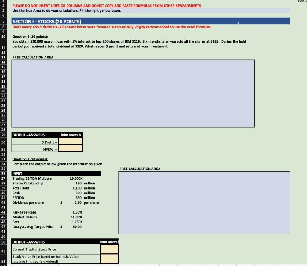The image size is (307, 266).
Task: Click the HPR% = answer box
Action: pyautogui.click(x=70, y=148)
